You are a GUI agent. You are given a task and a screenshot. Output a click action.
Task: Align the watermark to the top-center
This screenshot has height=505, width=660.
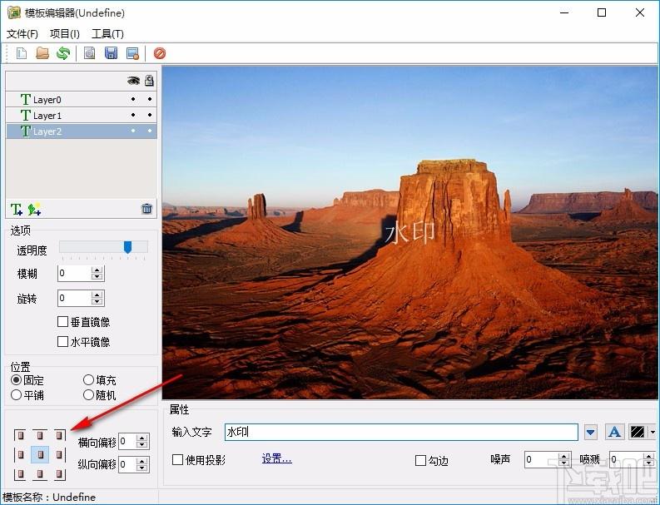coord(40,435)
